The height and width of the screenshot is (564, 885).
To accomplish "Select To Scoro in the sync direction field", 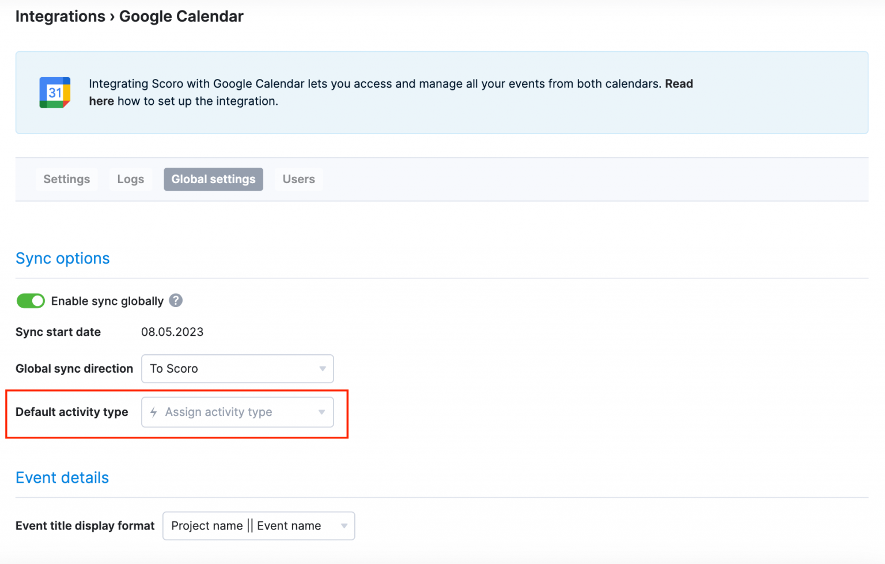I will point(174,369).
